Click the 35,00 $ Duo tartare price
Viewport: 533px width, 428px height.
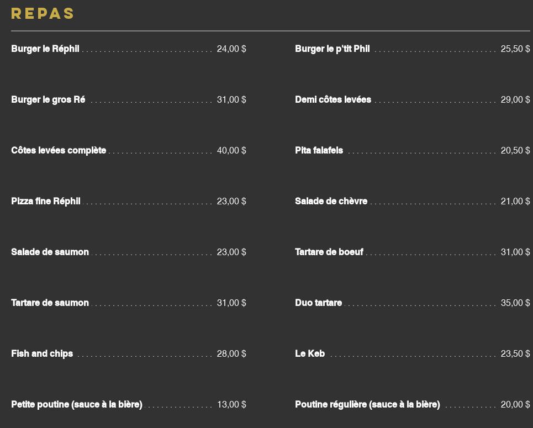coord(515,303)
